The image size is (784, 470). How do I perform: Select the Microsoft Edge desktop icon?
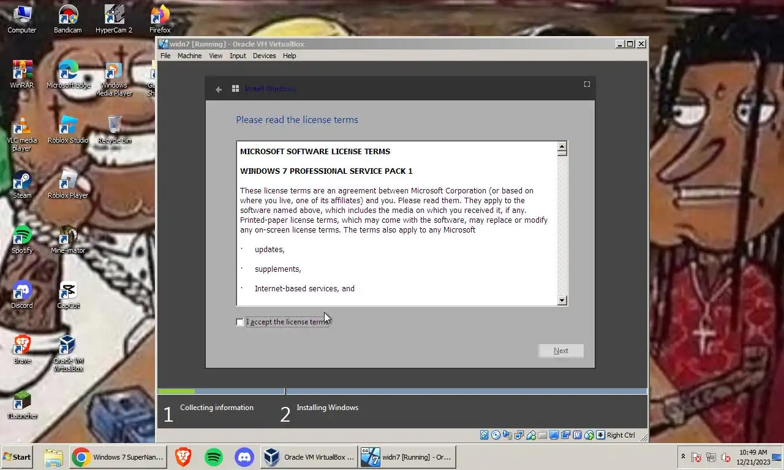pos(68,74)
